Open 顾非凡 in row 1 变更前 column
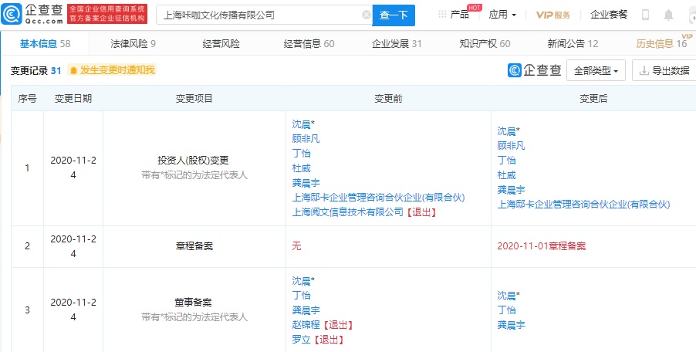The image size is (696, 352). pos(306,138)
